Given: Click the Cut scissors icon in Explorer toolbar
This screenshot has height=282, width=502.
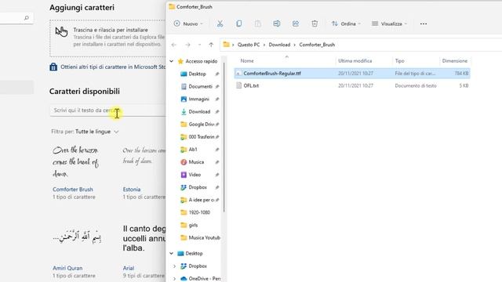Looking at the screenshot, I should pyautogui.click(x=220, y=23).
